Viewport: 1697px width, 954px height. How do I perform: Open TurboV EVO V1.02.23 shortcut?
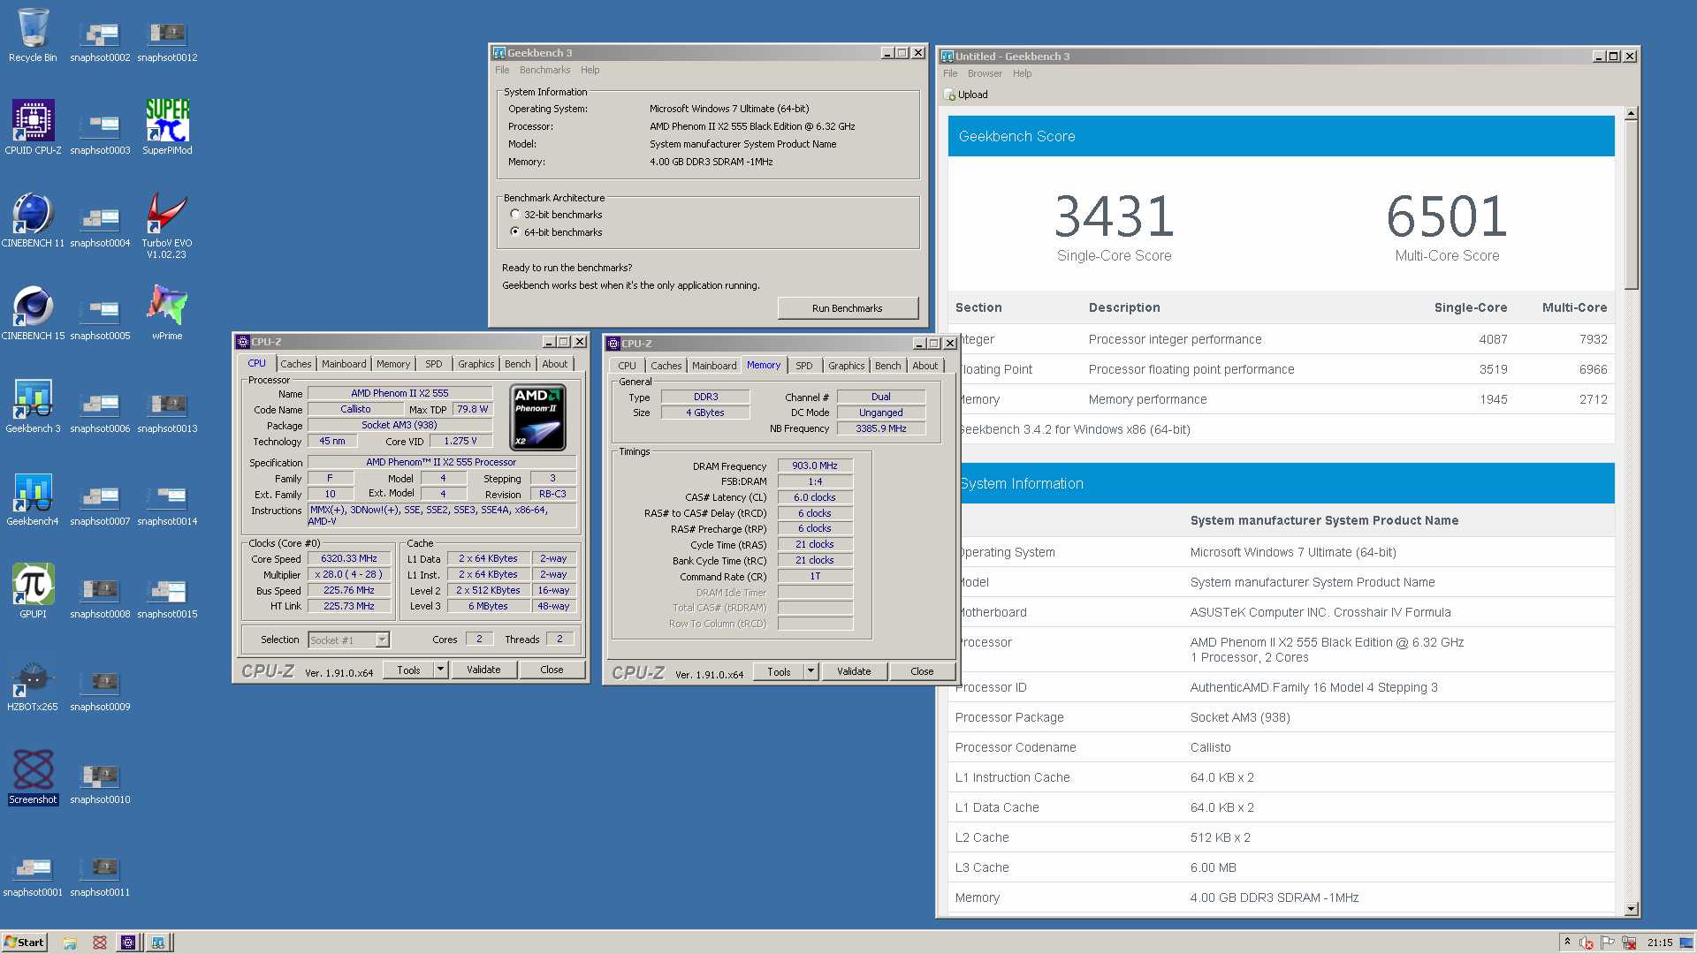coord(167,226)
